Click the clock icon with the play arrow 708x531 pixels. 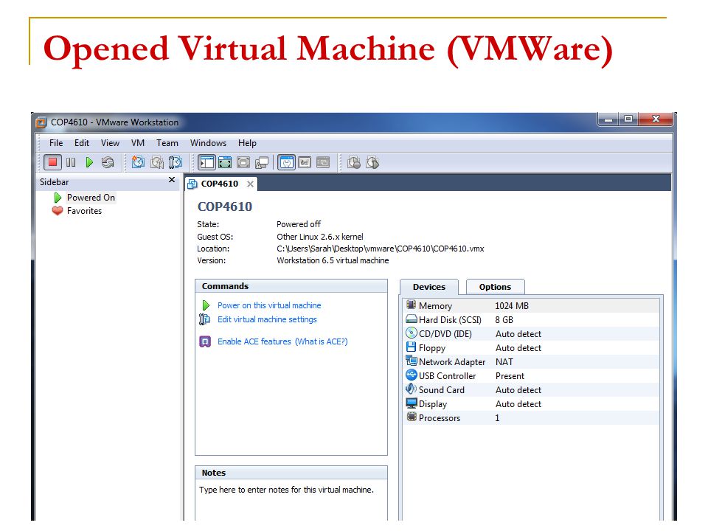[372, 162]
